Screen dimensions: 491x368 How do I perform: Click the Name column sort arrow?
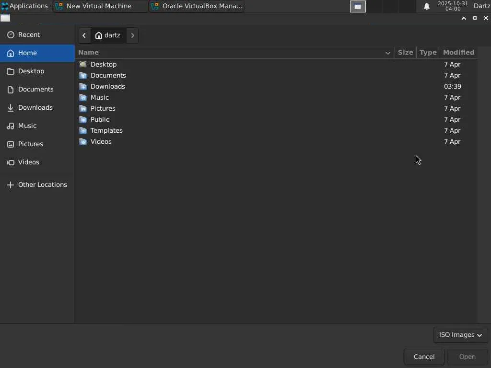tap(387, 53)
